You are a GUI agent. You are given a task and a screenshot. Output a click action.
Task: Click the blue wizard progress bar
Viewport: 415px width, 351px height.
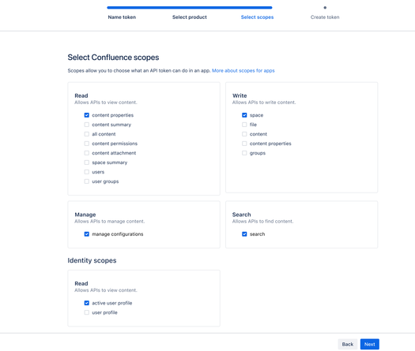point(190,8)
